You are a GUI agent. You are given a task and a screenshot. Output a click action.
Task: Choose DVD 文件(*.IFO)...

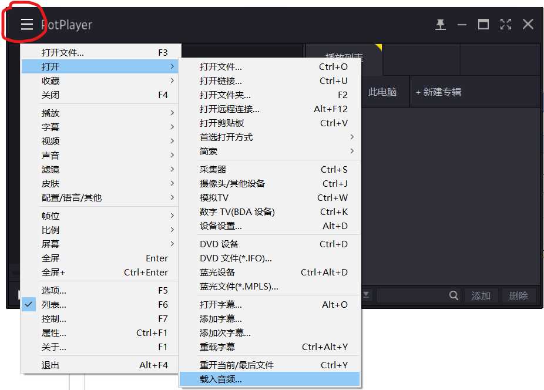coord(270,258)
